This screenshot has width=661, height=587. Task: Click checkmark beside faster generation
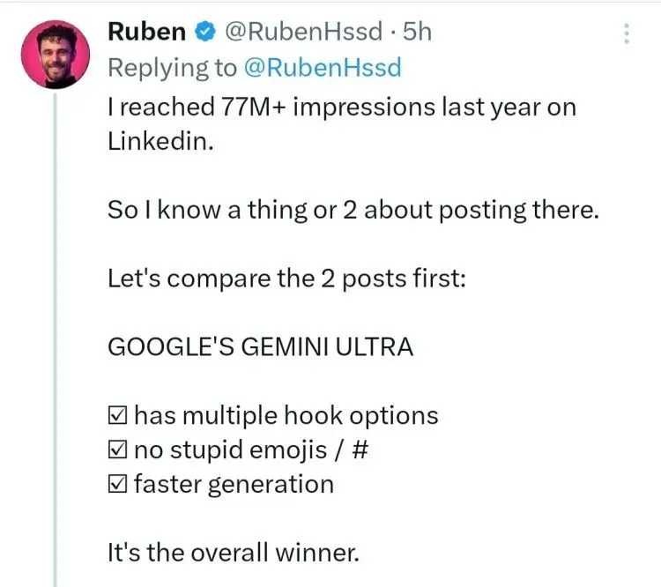point(117,484)
